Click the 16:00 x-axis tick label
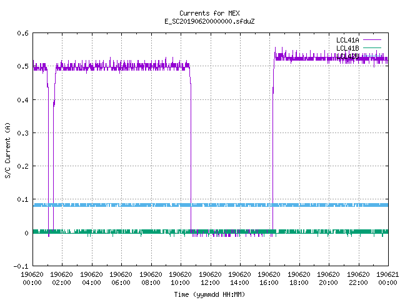The height and width of the screenshot is (300, 400). [269, 282]
